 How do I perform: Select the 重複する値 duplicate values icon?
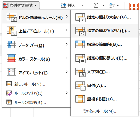point(80,99)
